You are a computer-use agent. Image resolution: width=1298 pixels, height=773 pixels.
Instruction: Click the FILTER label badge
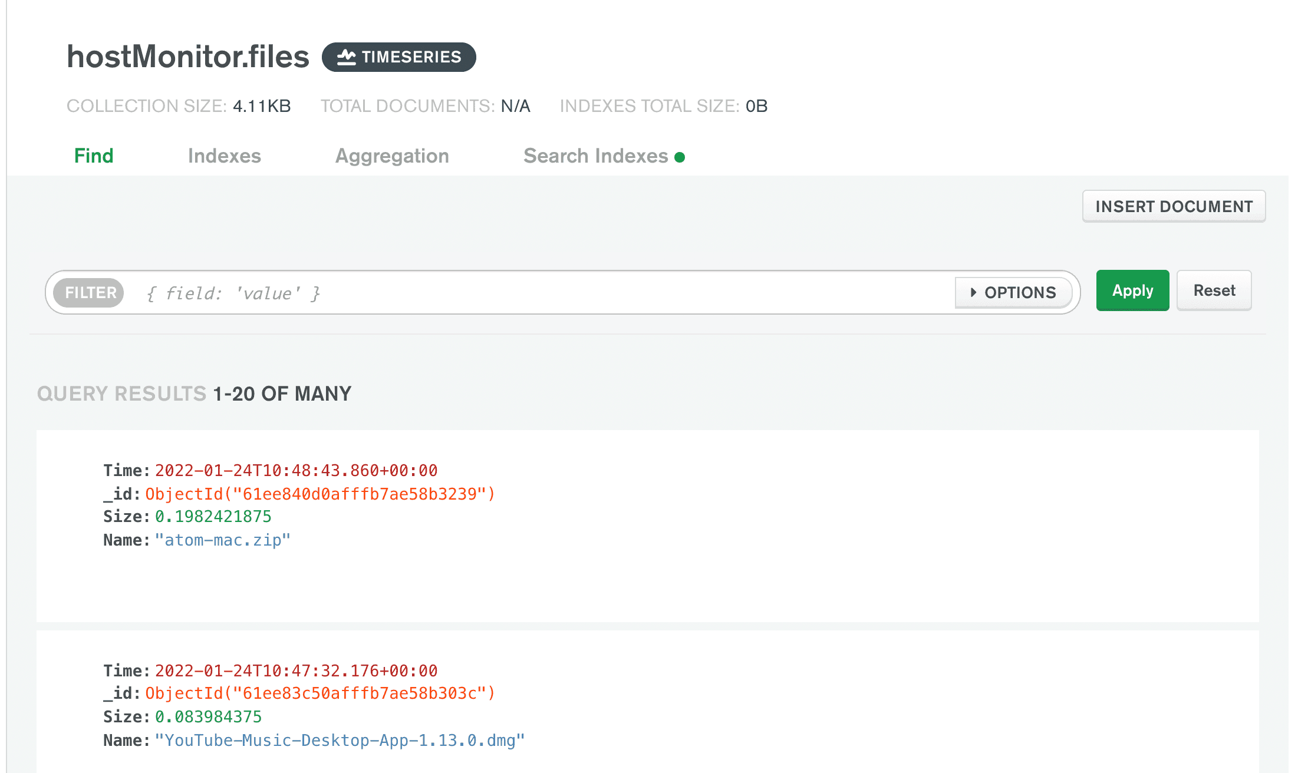(x=90, y=293)
